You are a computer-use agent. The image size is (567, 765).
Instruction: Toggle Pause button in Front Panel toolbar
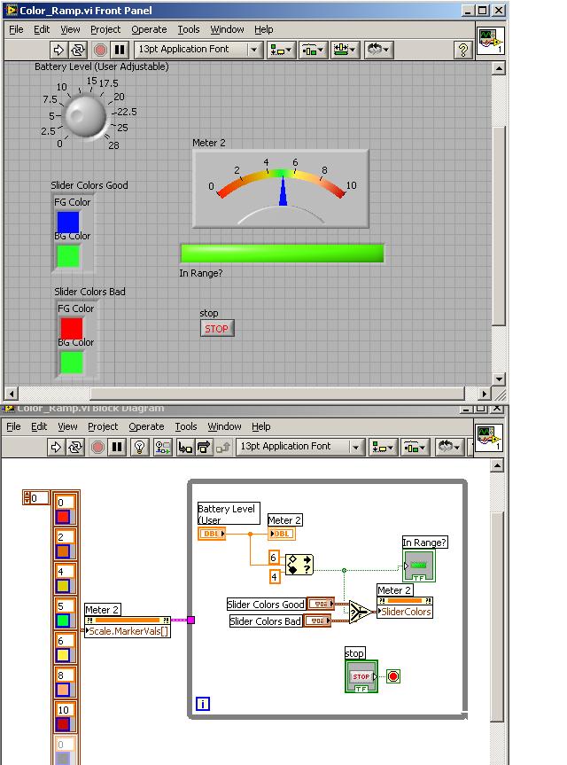(119, 50)
